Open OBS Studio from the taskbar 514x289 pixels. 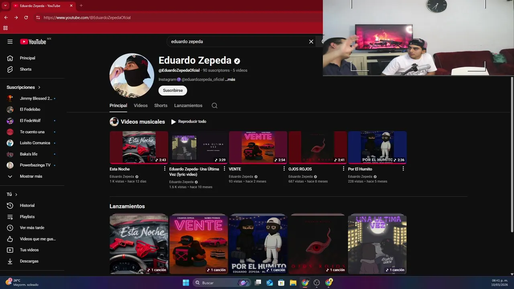pyautogui.click(x=317, y=283)
